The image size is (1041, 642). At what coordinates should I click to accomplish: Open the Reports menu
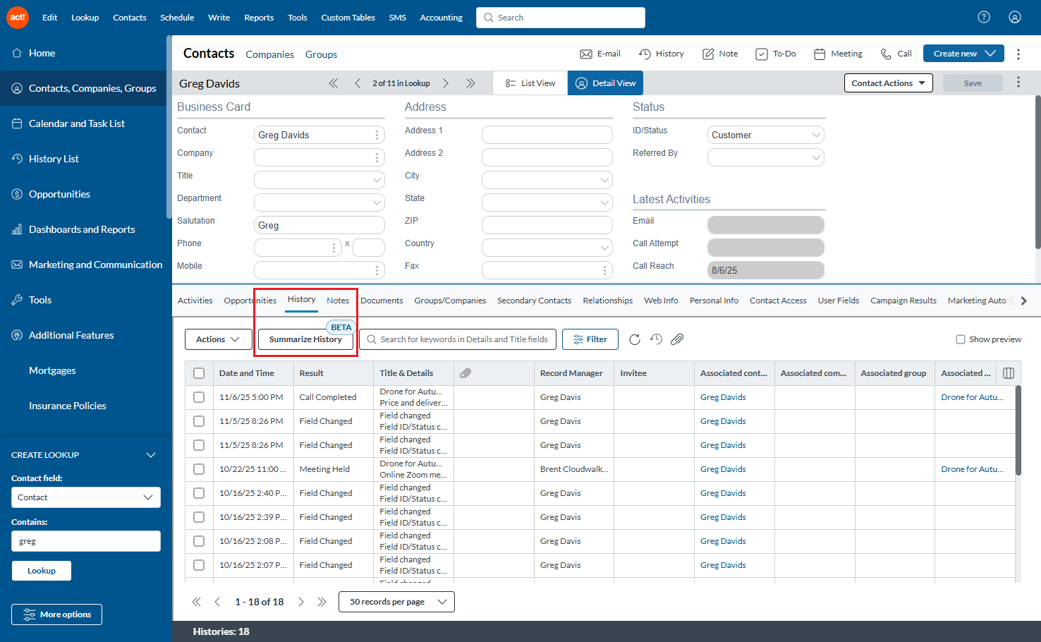point(259,18)
